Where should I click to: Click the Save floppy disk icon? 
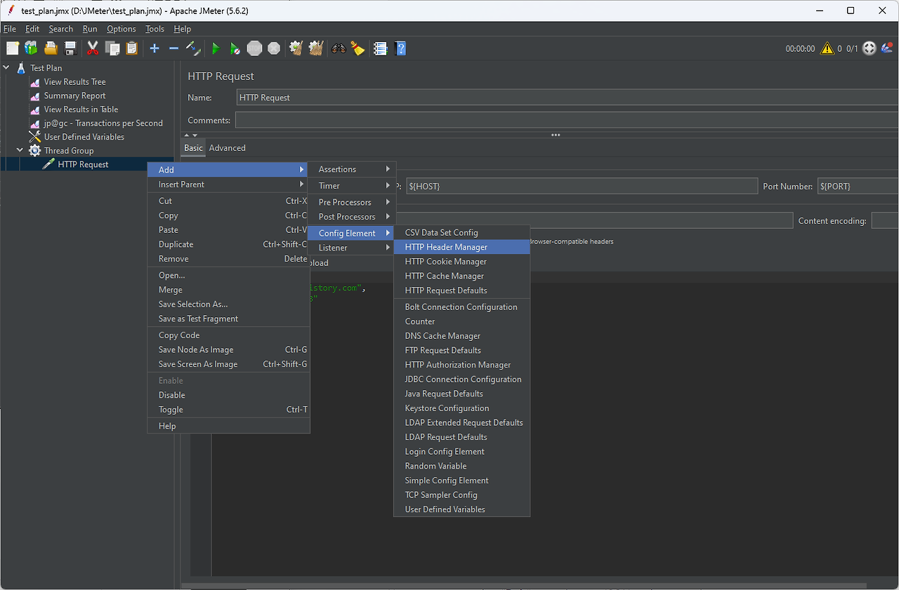click(x=70, y=48)
